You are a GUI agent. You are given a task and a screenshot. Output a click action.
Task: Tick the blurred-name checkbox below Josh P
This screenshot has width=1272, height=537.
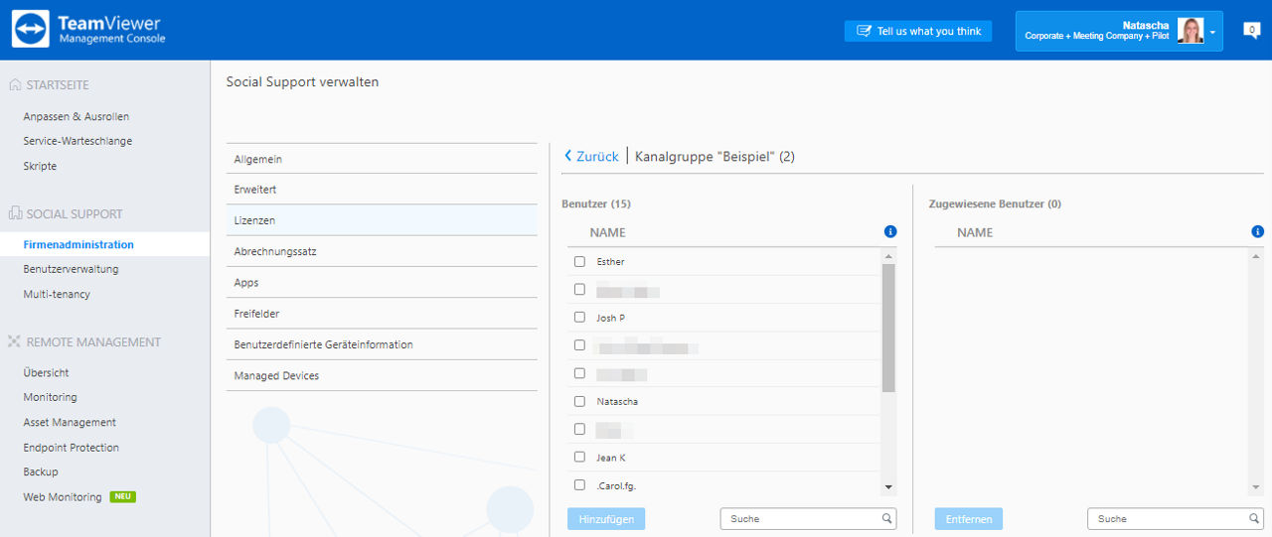click(x=579, y=344)
